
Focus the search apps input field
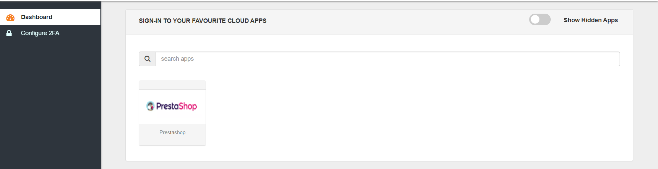pos(388,59)
